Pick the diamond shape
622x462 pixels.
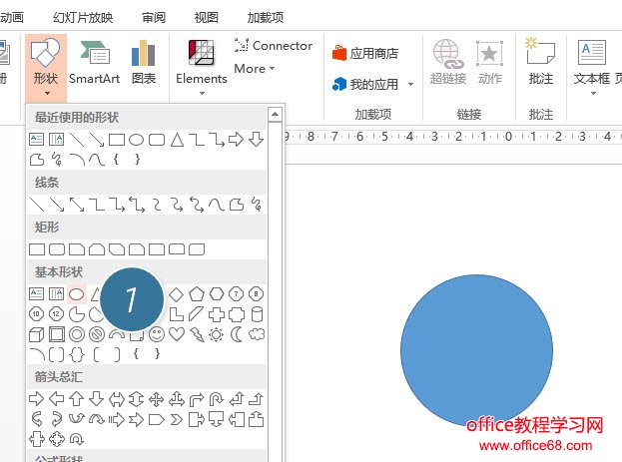(x=177, y=294)
